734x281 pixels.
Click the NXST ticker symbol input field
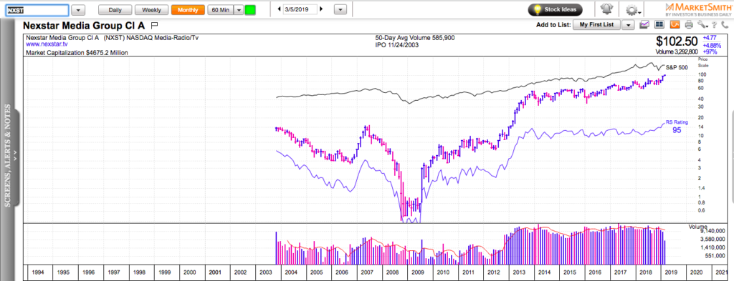tap(37, 10)
